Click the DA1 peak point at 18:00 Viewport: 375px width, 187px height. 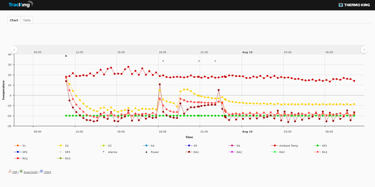(160, 84)
